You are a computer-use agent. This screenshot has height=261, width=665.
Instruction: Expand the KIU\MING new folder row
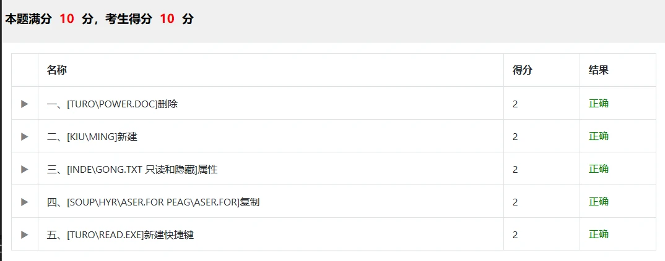[25, 136]
